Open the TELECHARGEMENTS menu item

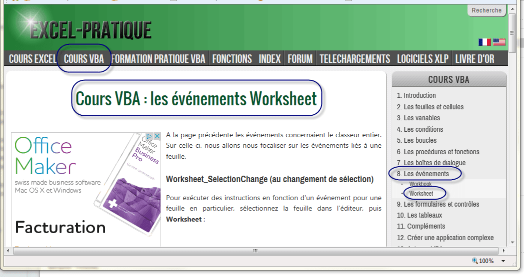tap(354, 59)
